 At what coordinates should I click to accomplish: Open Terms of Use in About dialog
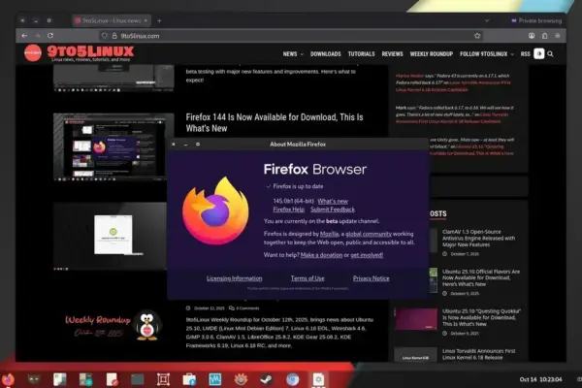click(307, 278)
